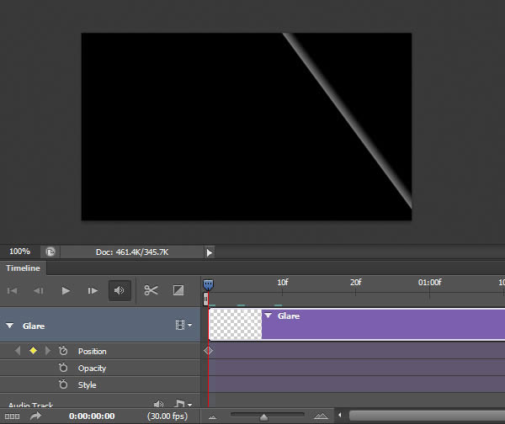Select the Glare track label
Screen dimensions: 505x424
coord(34,326)
